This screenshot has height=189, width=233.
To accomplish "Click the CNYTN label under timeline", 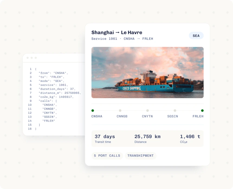I will click(x=147, y=116).
